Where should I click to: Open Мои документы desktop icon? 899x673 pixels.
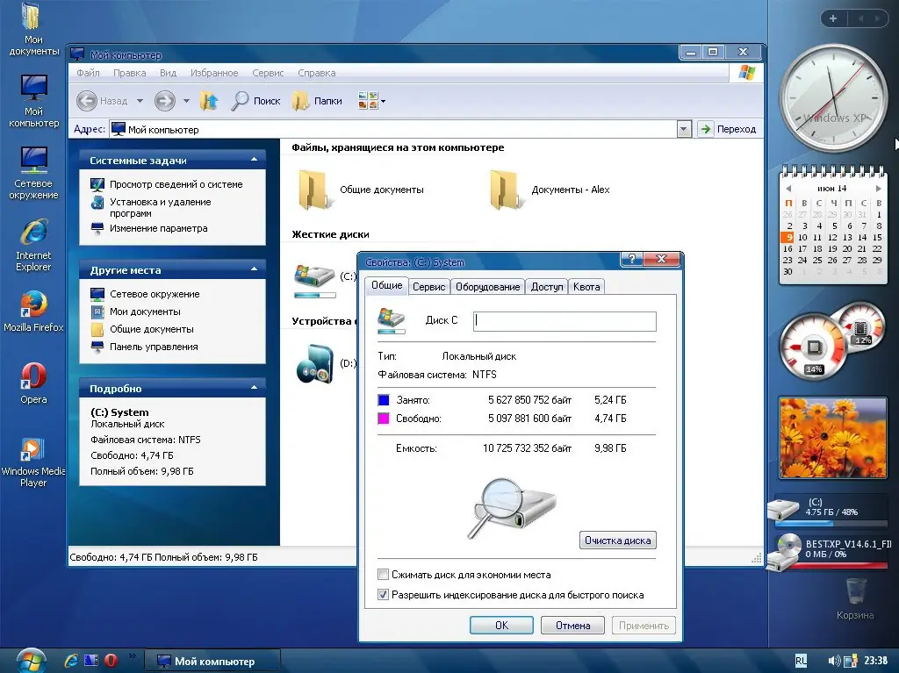(x=33, y=30)
